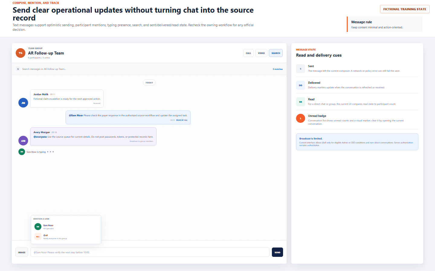Click the Delivered state title

(314, 83)
